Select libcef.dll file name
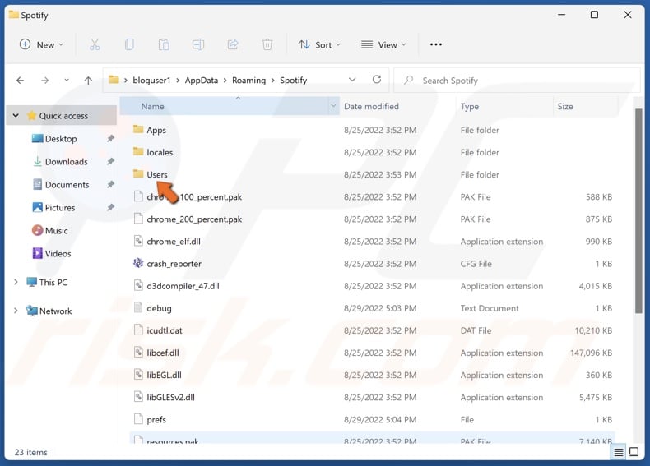 pos(163,353)
